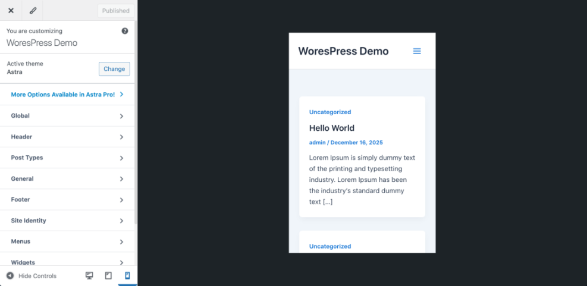Select the mobile preview icon
This screenshot has height=286, width=587.
click(127, 276)
